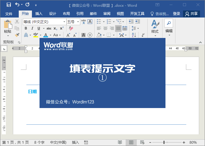
Task: Open the Customize Quick Access Toolbar dropdown
Action: coord(36,5)
